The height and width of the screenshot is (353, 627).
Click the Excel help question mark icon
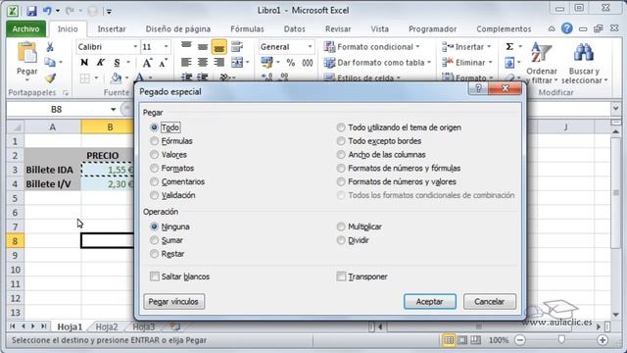tap(566, 28)
